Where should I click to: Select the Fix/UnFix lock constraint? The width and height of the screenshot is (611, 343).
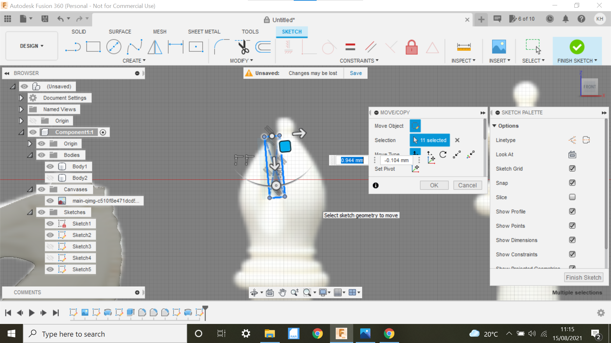pos(411,47)
